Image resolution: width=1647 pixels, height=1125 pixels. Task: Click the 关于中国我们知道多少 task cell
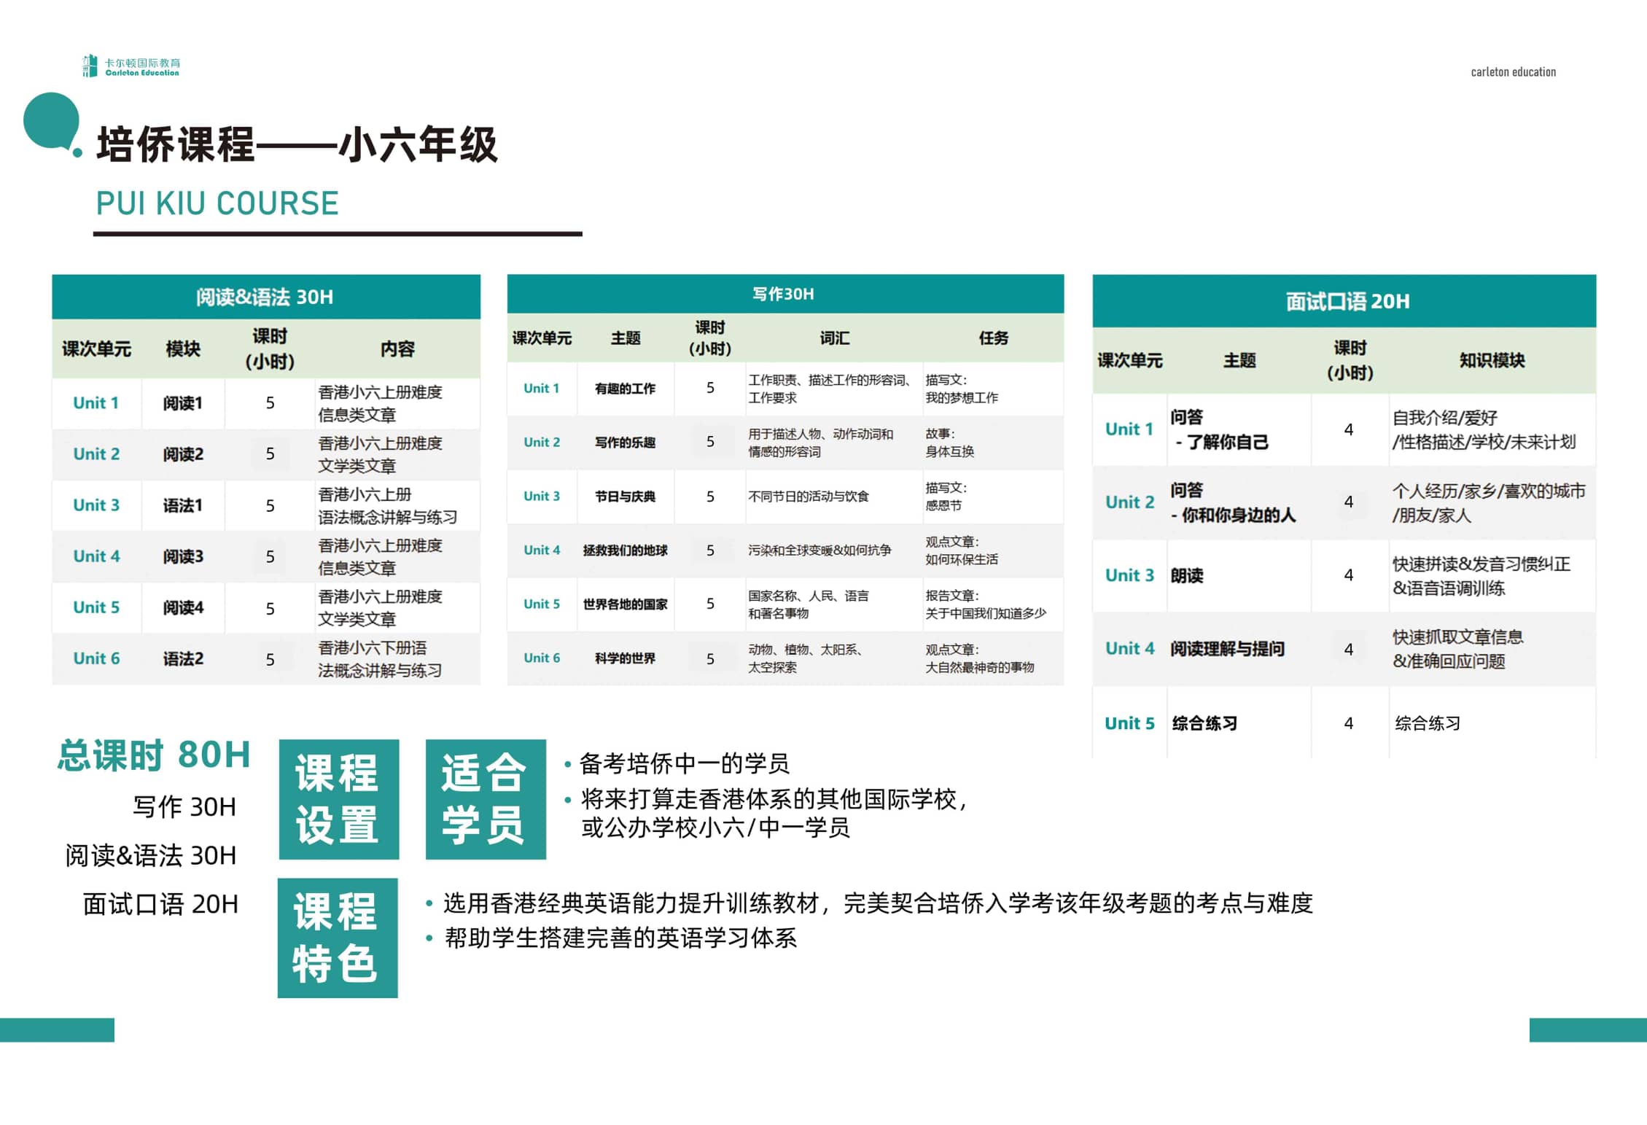pyautogui.click(x=993, y=604)
